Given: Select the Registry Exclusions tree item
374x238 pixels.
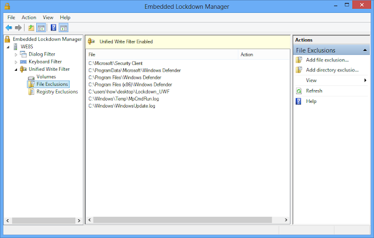Looking at the screenshot, I should [x=57, y=92].
